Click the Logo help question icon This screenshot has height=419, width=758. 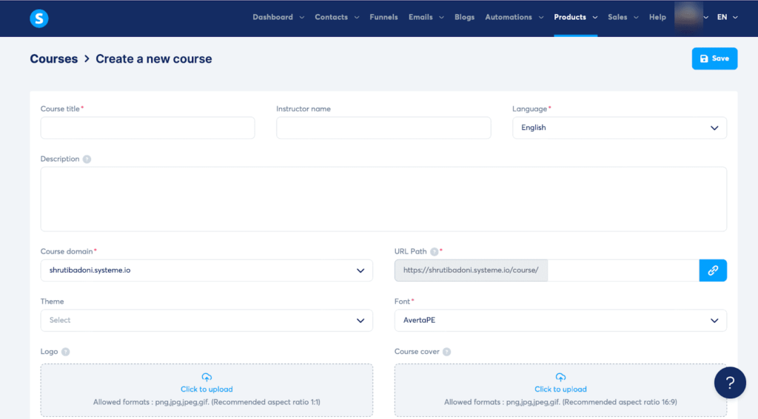(x=66, y=352)
